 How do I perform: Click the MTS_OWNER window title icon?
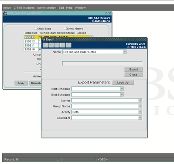pos(5,13)
